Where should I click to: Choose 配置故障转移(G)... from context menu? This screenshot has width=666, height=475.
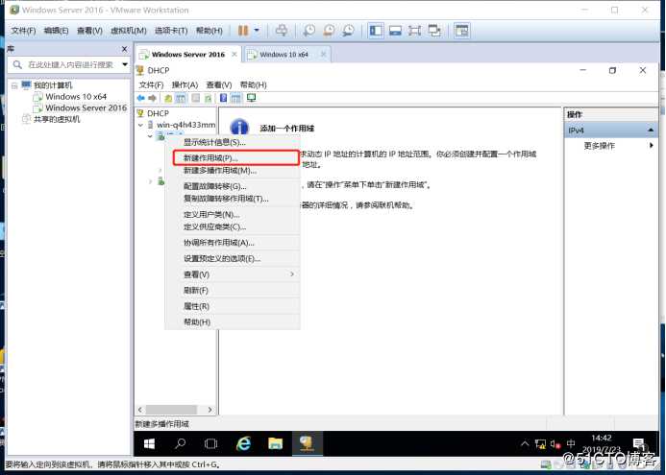(x=233, y=186)
